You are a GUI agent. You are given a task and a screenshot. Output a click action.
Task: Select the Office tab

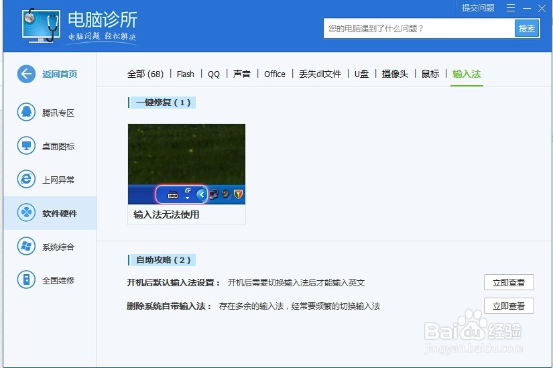(x=275, y=74)
